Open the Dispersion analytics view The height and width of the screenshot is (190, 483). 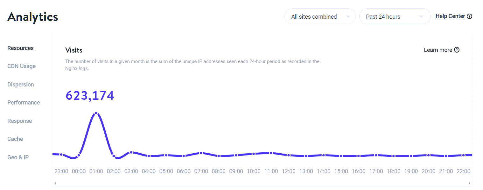tap(20, 84)
